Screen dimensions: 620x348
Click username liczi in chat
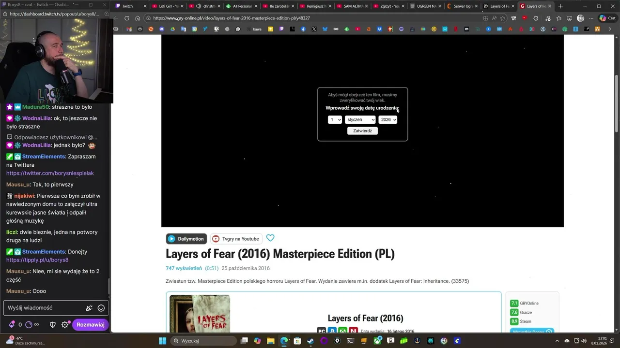click(12, 232)
